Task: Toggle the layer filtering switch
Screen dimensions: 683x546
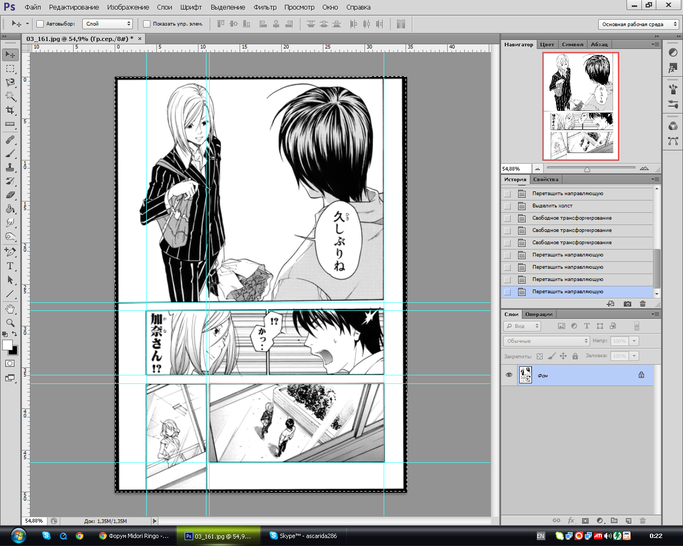Action: [637, 326]
